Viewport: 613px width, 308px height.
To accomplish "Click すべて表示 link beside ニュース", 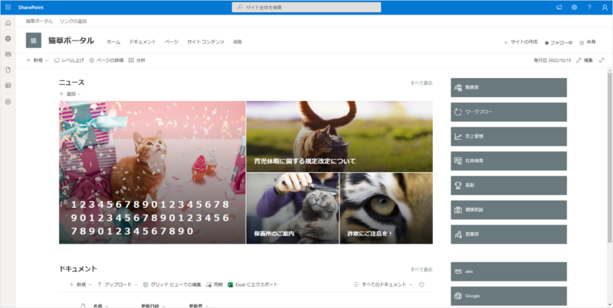I will (421, 83).
